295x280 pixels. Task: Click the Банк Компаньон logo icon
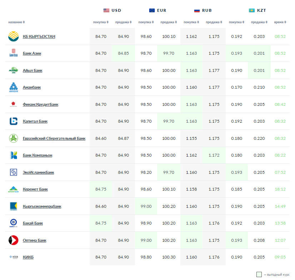pos(13,155)
